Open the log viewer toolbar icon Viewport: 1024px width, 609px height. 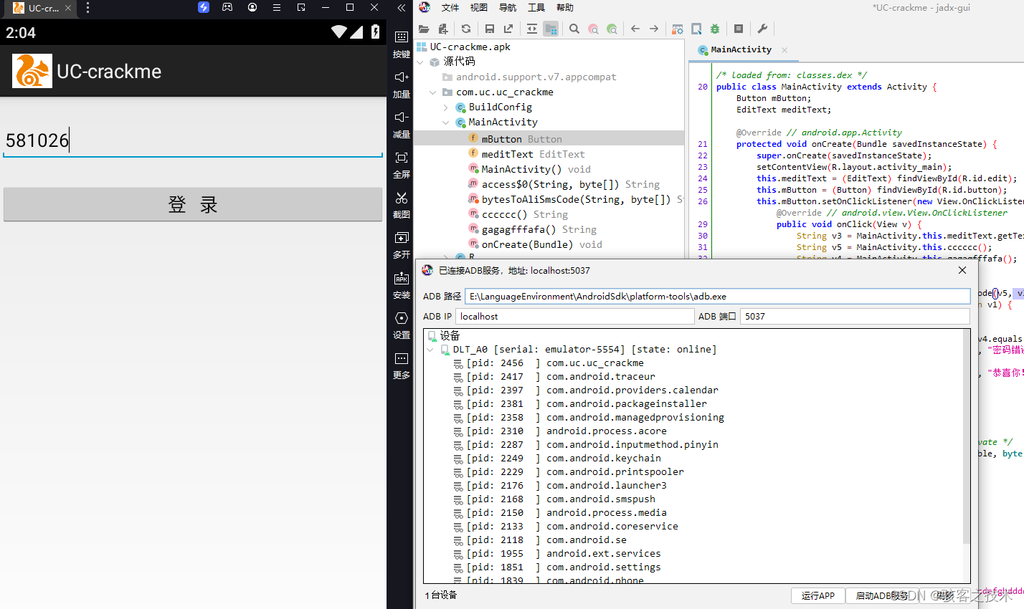click(739, 29)
